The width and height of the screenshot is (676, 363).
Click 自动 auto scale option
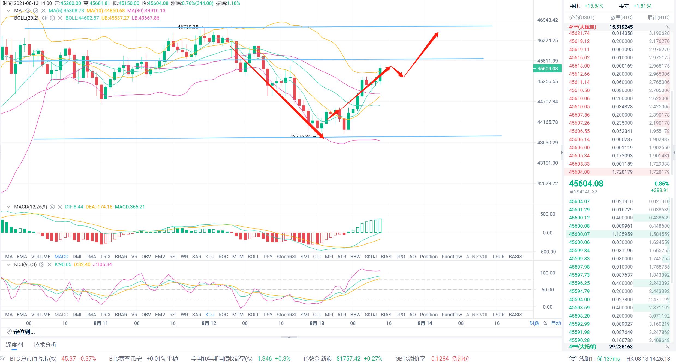556,323
